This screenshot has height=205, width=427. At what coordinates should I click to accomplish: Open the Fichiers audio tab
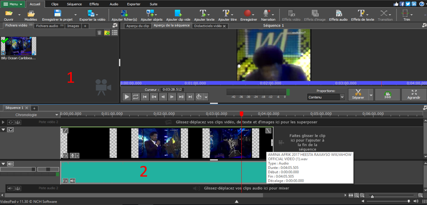(x=49, y=26)
